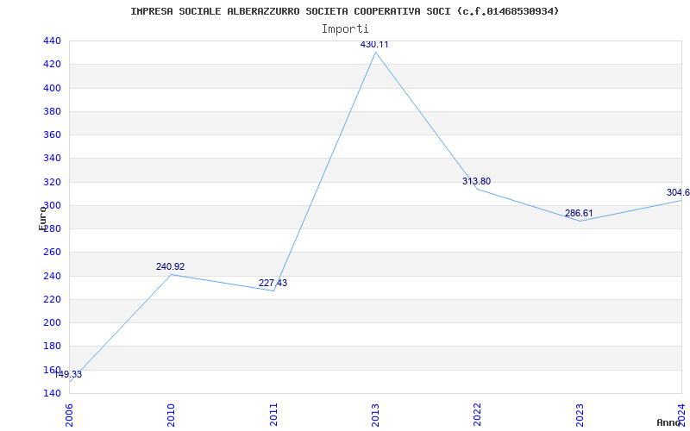Click the 2011 x-axis year label
Image resolution: width=690 pixels, height=431 pixels.
(x=273, y=415)
